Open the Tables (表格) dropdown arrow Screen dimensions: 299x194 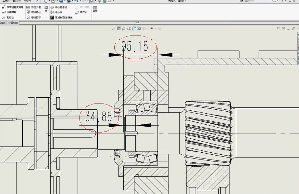point(95,17)
